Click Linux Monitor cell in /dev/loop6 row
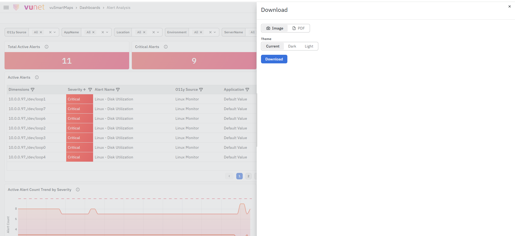 pos(187,118)
